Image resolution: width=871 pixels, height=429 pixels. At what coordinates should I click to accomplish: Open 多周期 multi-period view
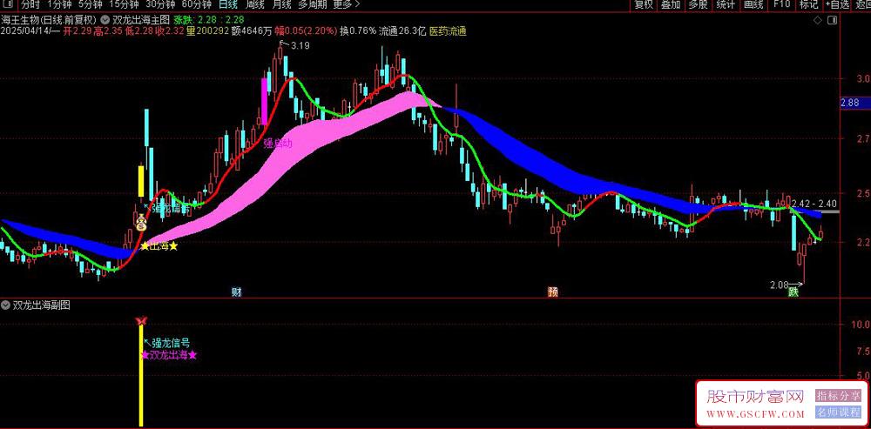(x=312, y=5)
